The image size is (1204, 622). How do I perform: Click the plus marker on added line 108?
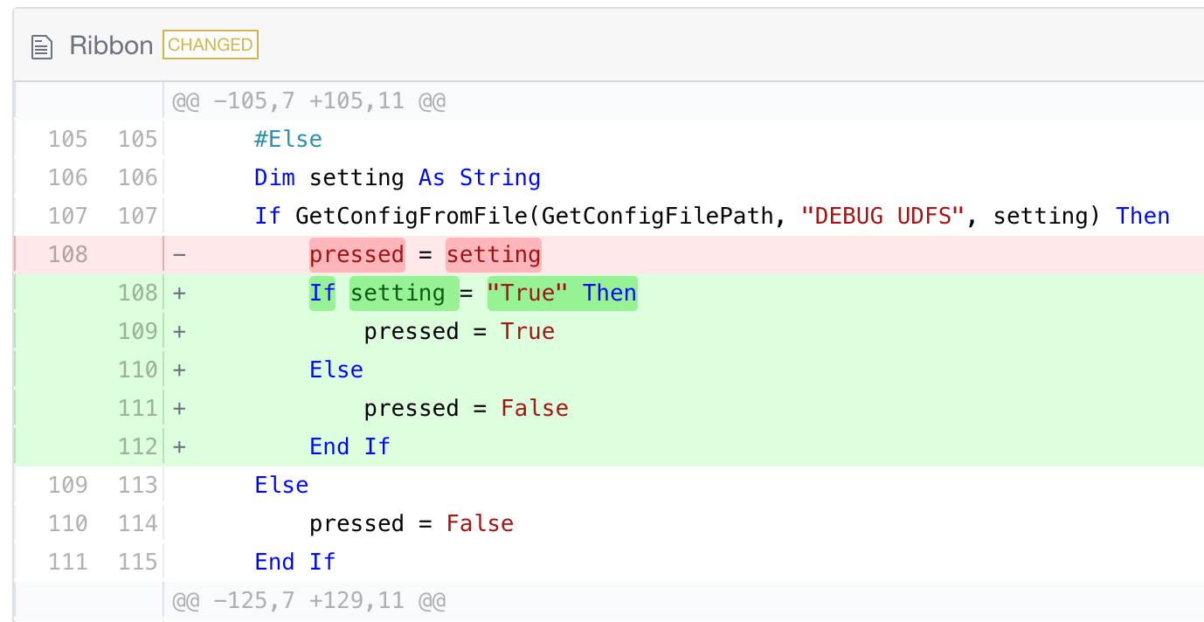[x=179, y=293]
